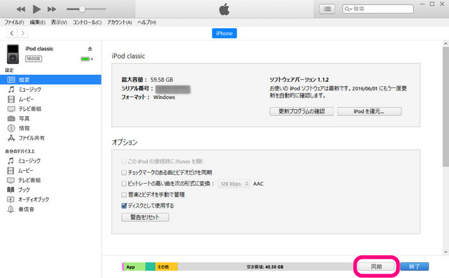The image size is (449, 278).
Task: Click the fast forward button
Action: [x=52, y=9]
